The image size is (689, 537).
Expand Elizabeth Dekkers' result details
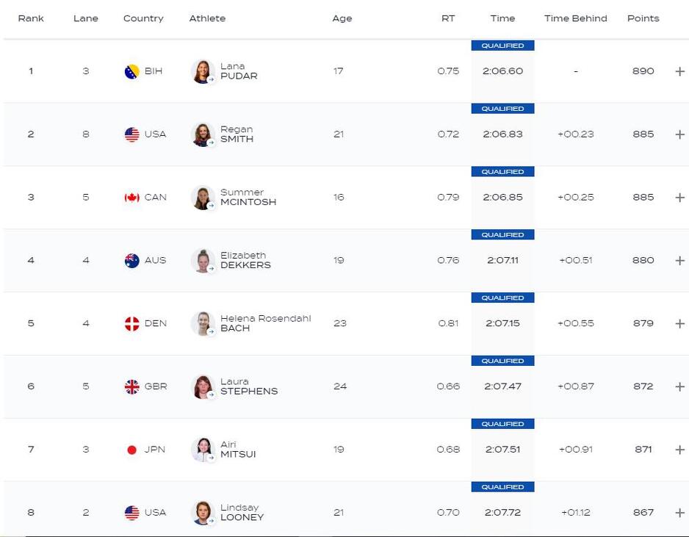pyautogui.click(x=679, y=261)
